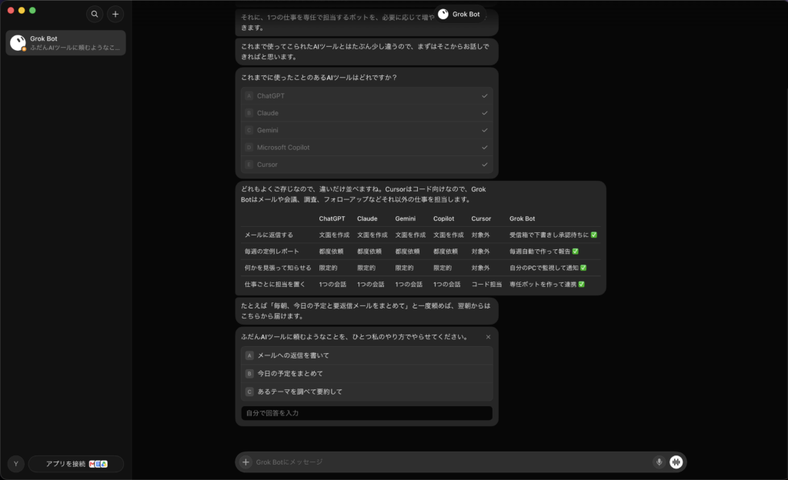Focus the 自分で回答を入力 field

coord(367,413)
